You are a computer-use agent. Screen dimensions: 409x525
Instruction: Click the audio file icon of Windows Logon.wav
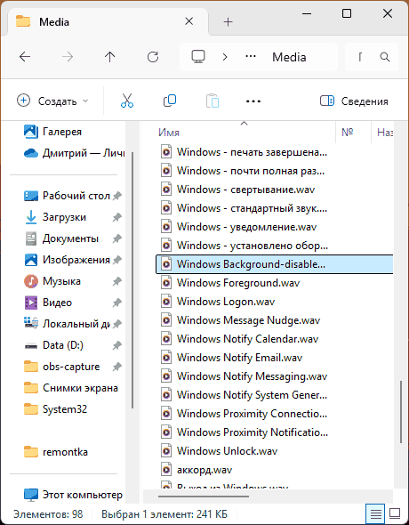click(x=166, y=302)
